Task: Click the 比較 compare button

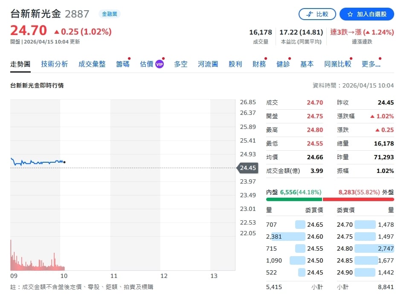Action: [317, 14]
